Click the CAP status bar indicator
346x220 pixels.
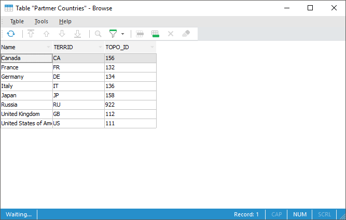pos(276,214)
